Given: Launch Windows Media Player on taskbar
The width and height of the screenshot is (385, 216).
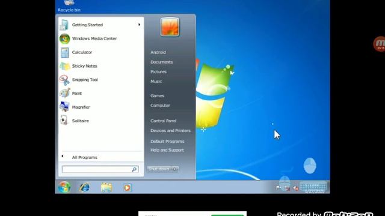Looking at the screenshot, I should pyautogui.click(x=127, y=188).
